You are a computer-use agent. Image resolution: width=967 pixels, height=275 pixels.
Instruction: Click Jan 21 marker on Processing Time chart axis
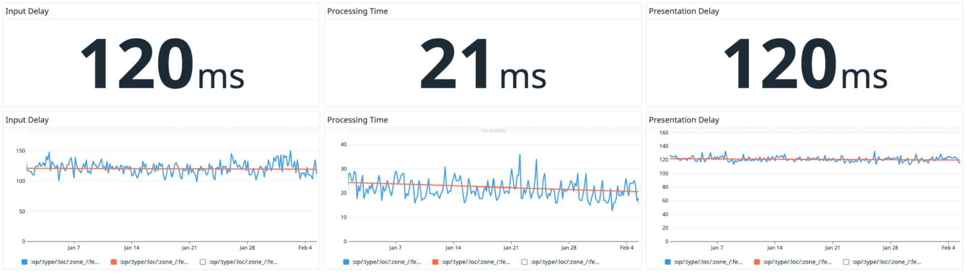(x=511, y=247)
